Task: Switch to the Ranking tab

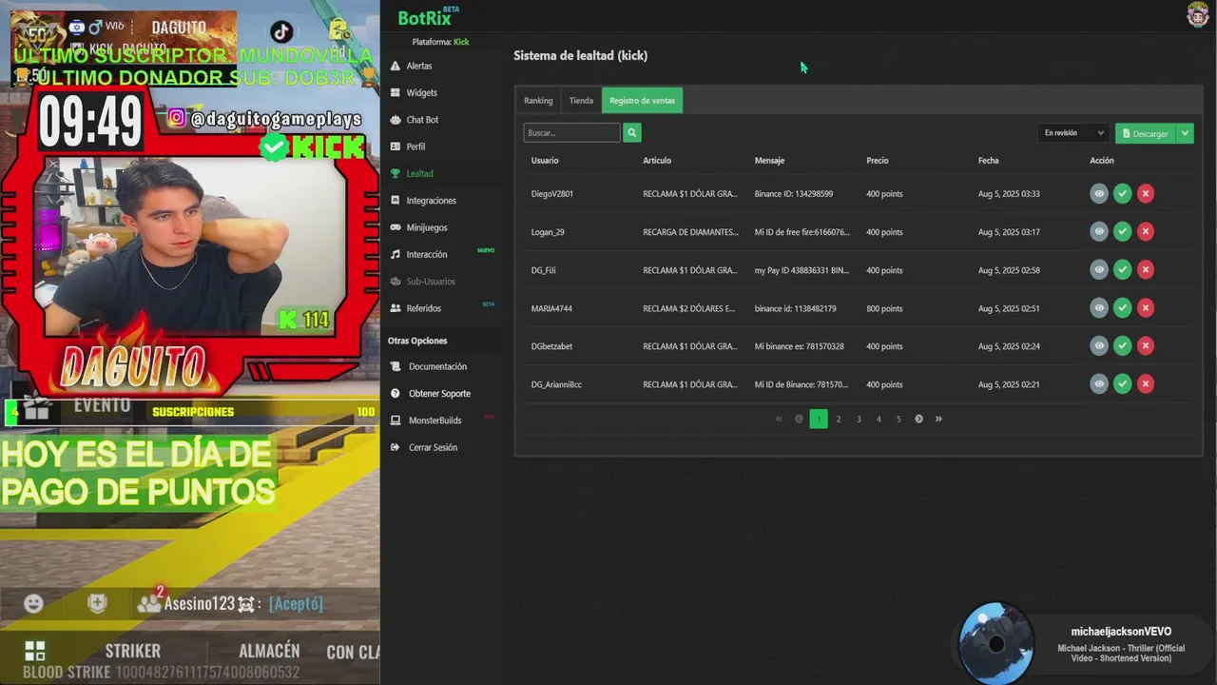Action: (538, 100)
